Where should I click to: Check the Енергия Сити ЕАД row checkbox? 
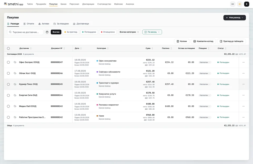[8, 95]
